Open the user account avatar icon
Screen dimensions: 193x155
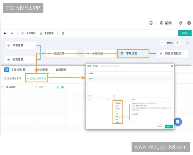(189, 23)
